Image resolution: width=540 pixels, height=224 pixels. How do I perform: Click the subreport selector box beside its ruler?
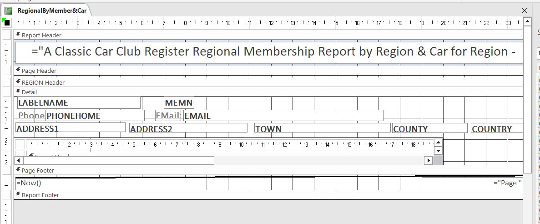[20, 144]
